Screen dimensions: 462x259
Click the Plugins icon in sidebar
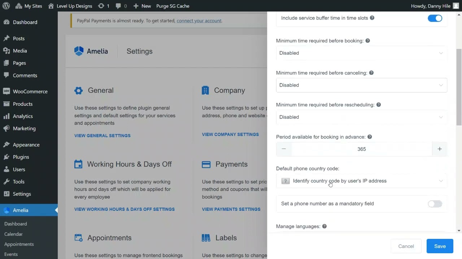pyautogui.click(x=6, y=157)
